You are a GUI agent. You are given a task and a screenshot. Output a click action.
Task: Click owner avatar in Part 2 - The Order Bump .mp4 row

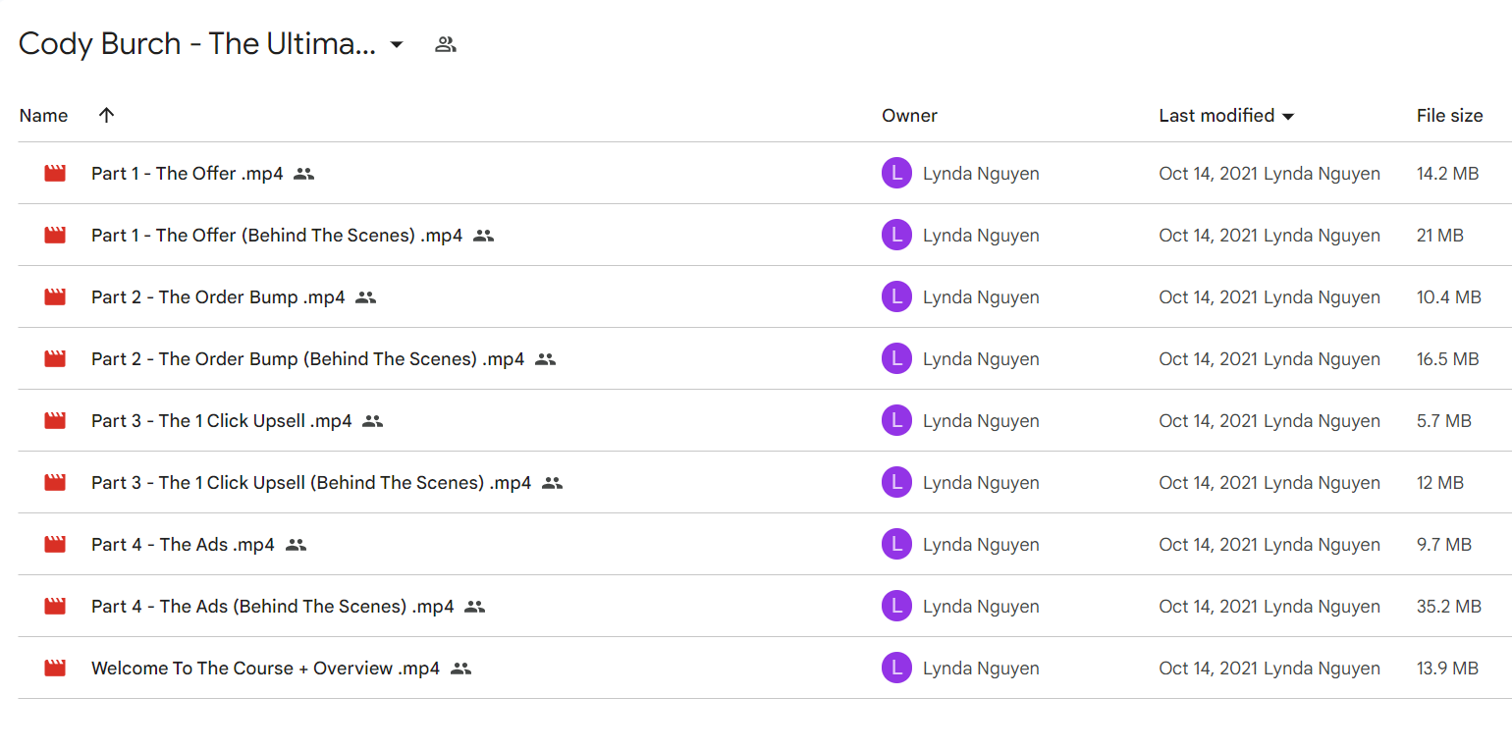pyautogui.click(x=896, y=297)
